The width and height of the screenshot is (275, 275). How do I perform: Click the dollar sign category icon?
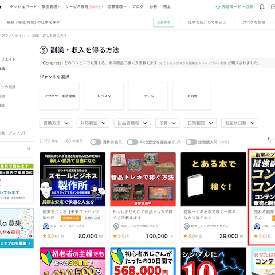click(44, 50)
